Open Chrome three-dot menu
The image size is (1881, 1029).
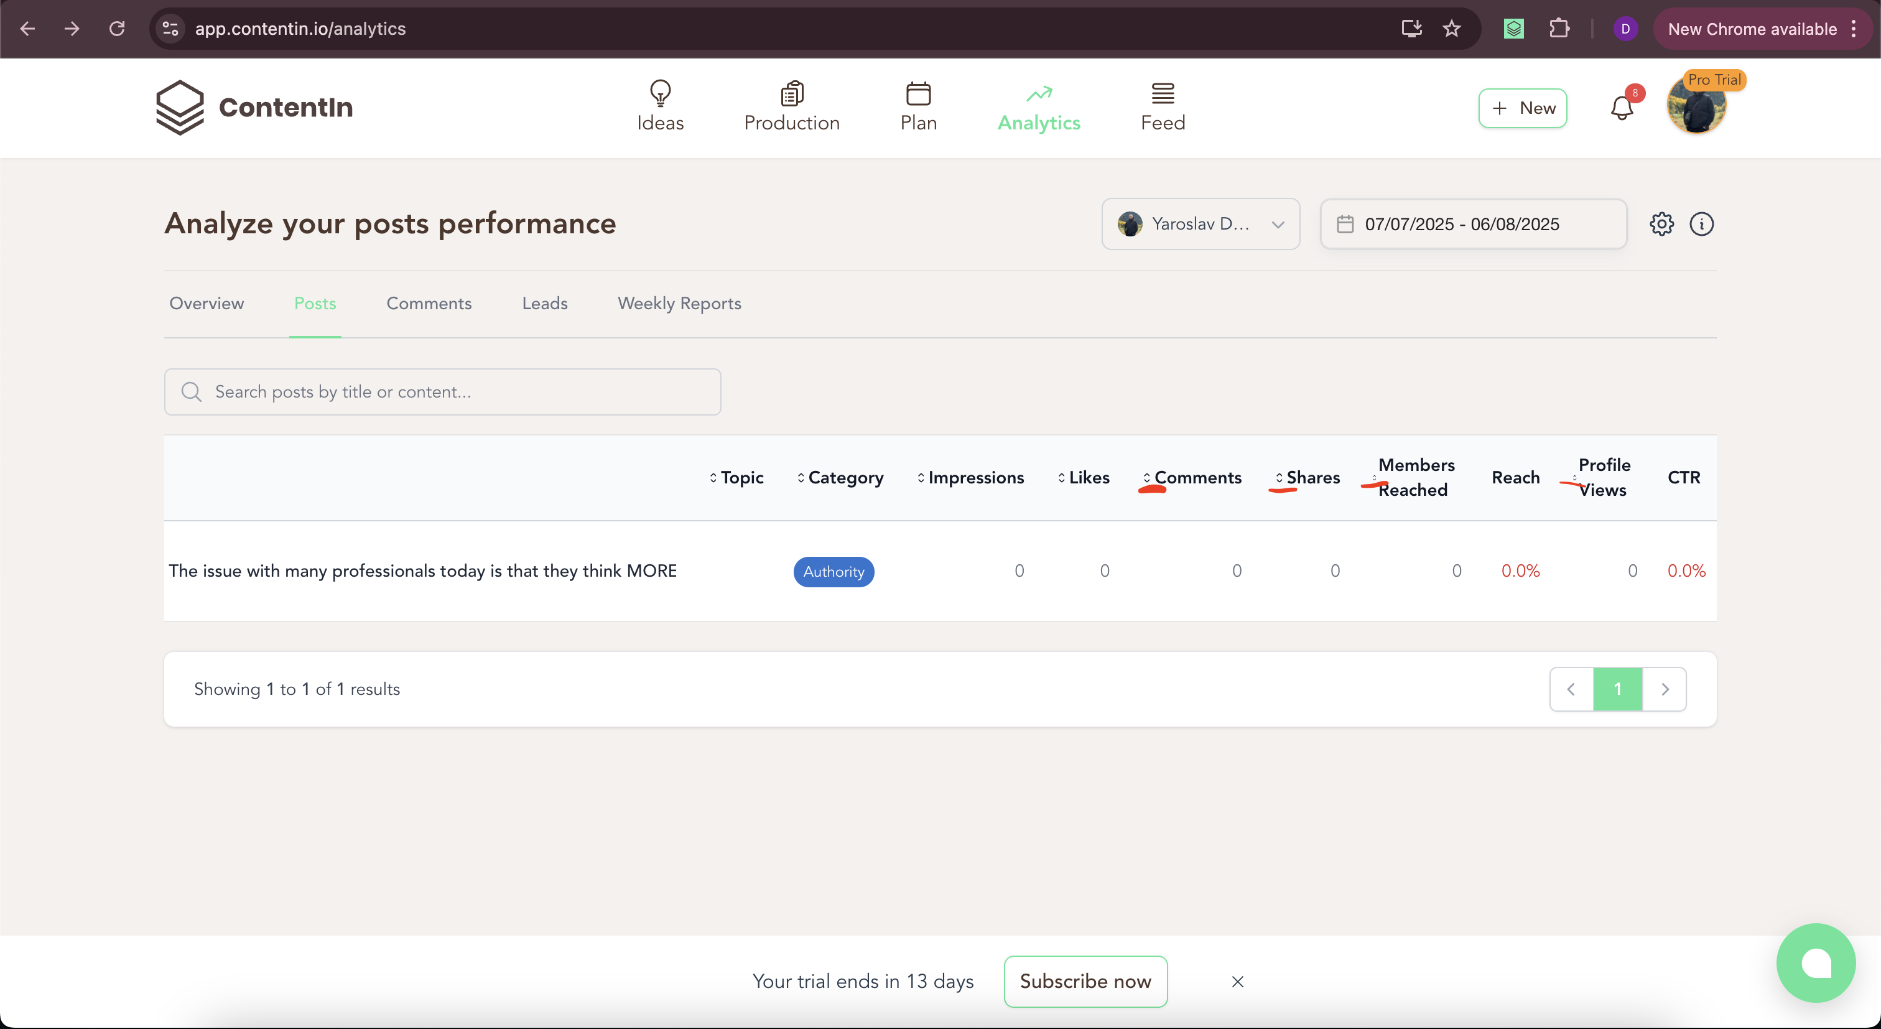point(1854,29)
